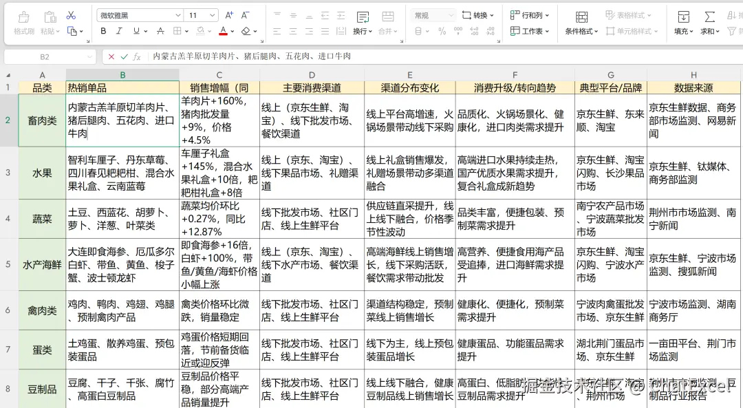This screenshot has width=743, height=408.
Task: Cut cells using the scissors icon
Action: [x=70, y=14]
